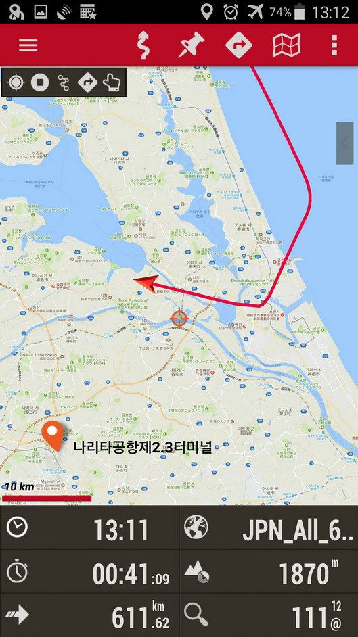Tap the share nodes icon in map toolbar
Viewport: 358px width, 637px height.
[x=64, y=82]
